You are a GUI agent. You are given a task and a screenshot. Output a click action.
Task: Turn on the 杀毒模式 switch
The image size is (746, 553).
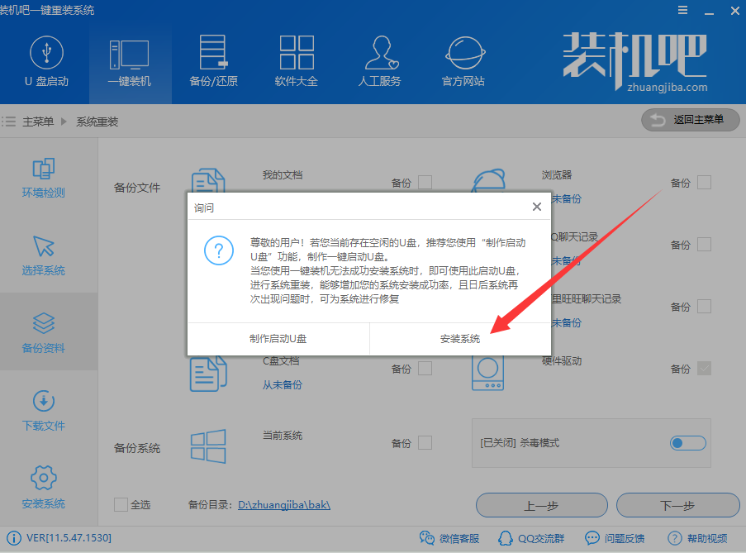pyautogui.click(x=687, y=443)
